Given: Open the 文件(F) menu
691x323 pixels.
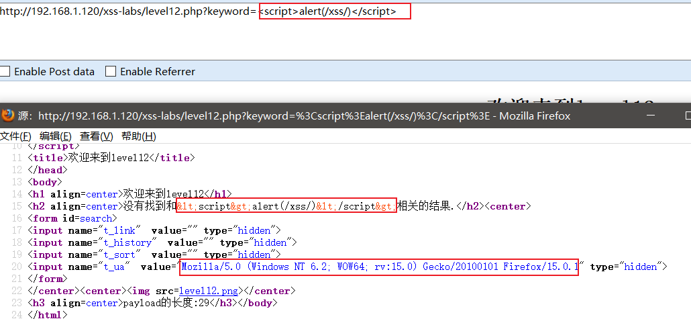Looking at the screenshot, I should (x=16, y=136).
